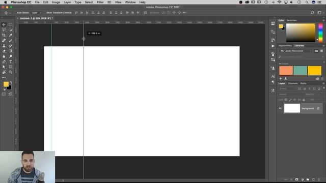Select the Gradient tool
This screenshot has height=183, width=326.
(10, 51)
